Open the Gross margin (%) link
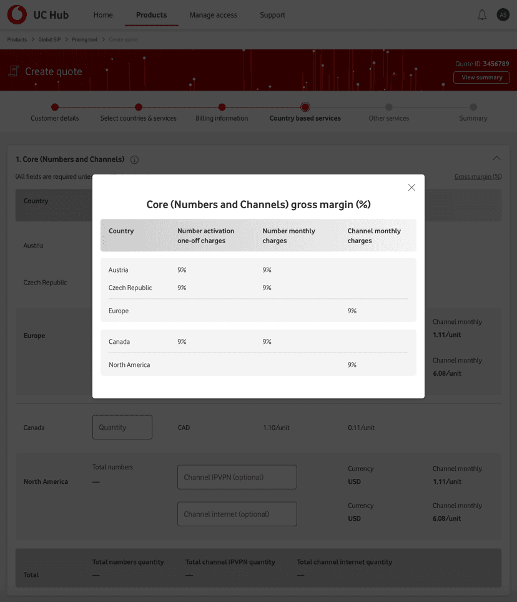This screenshot has width=517, height=602. 478,177
